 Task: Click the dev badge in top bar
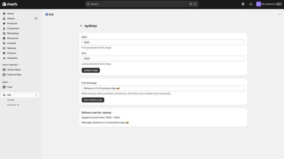pyautogui.click(x=279, y=4)
